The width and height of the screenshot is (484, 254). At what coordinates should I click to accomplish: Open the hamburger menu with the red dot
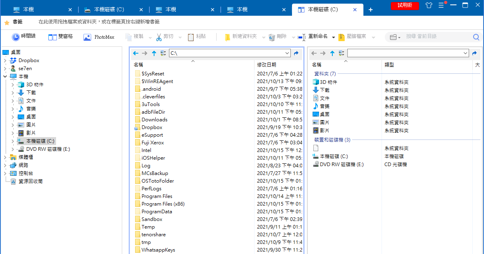(x=442, y=6)
